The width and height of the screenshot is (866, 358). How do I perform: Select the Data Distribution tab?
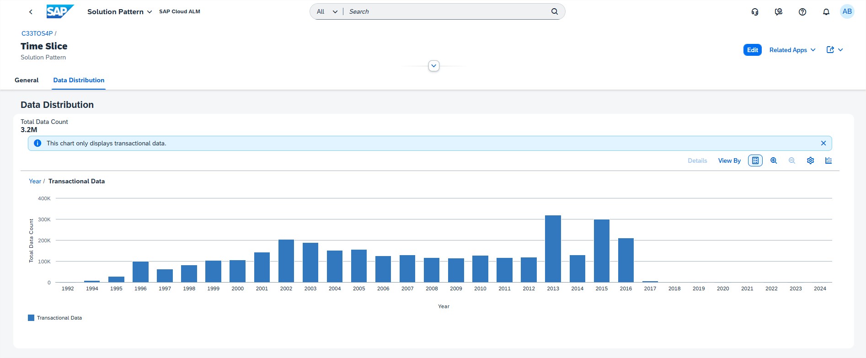click(79, 80)
